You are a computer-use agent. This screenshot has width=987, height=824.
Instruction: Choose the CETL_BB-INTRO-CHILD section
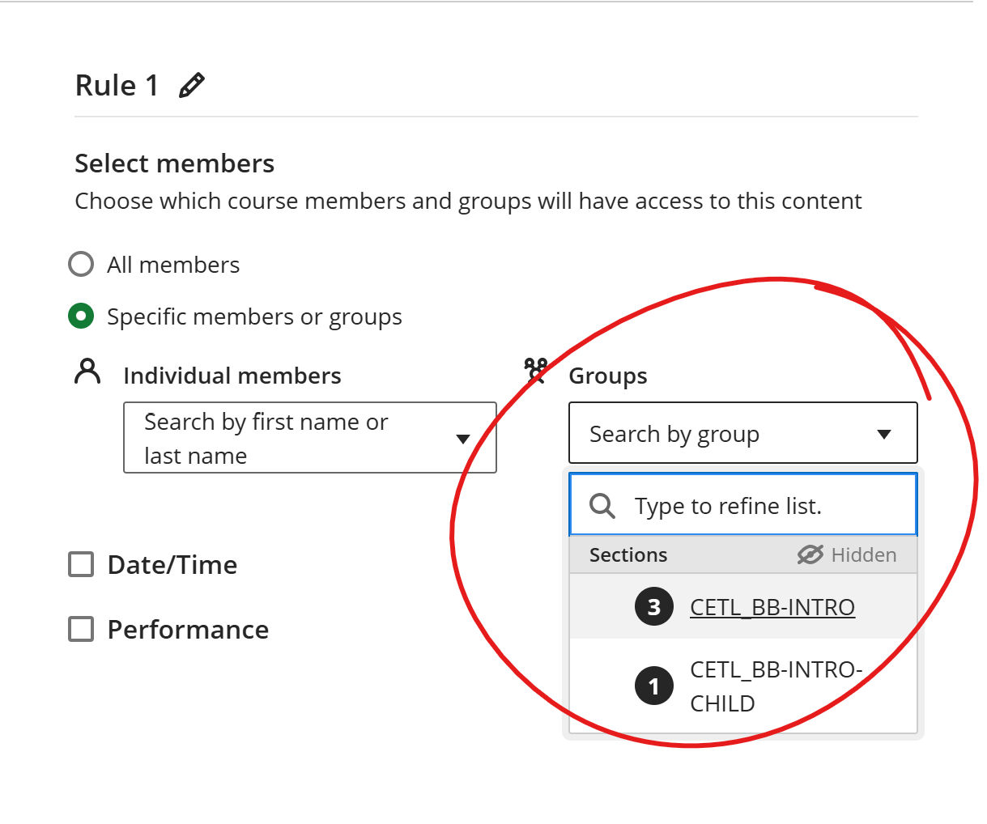pos(743,686)
